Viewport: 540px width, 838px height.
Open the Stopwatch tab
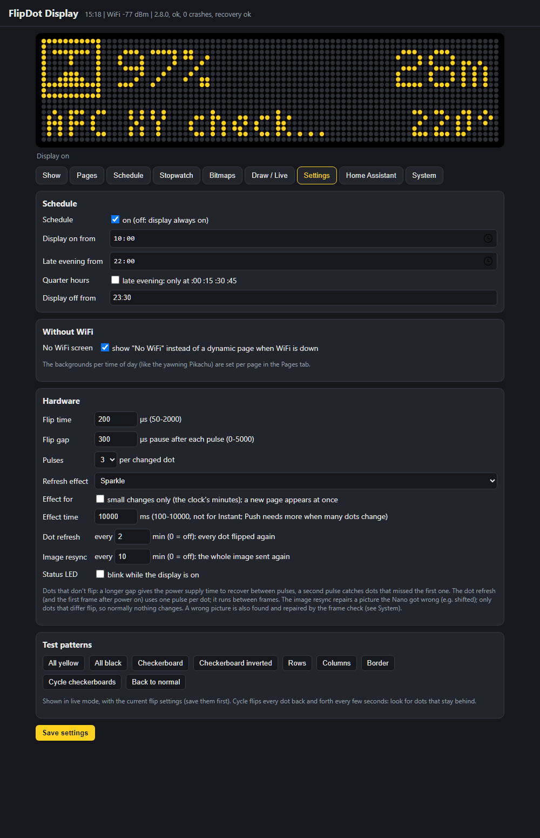177,175
